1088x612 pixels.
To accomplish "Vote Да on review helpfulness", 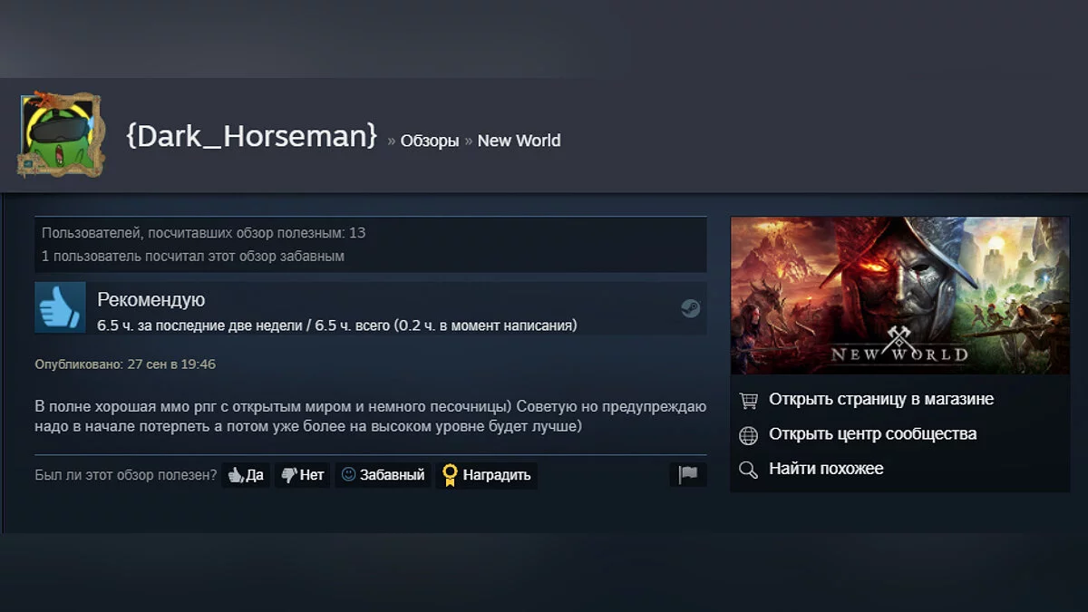I will pos(246,475).
